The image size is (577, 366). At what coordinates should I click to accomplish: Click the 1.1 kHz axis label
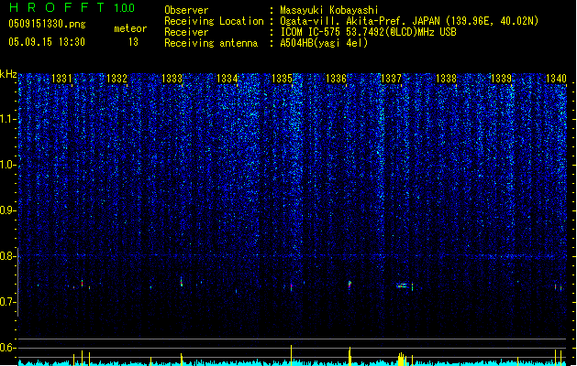7,119
